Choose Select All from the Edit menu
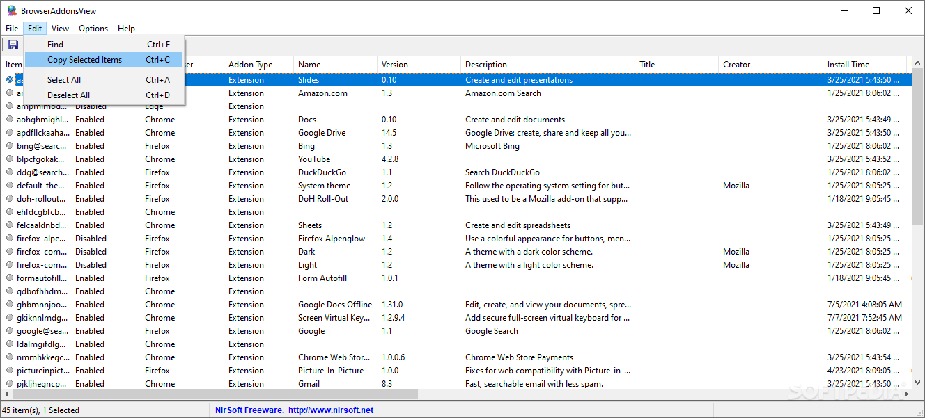The width and height of the screenshot is (925, 418). click(x=104, y=80)
